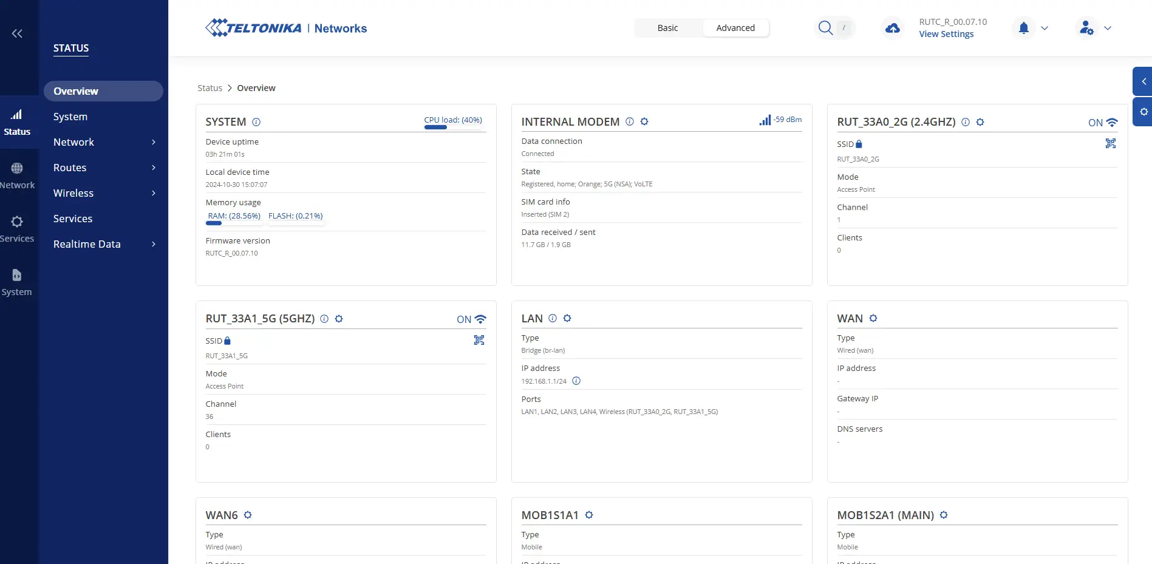Click the LAN IP address info icon

pyautogui.click(x=576, y=381)
